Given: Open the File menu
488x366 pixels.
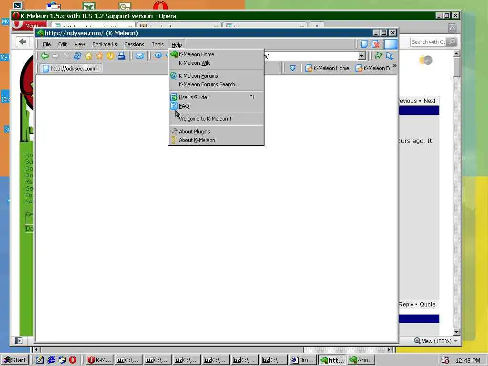Looking at the screenshot, I should [47, 44].
